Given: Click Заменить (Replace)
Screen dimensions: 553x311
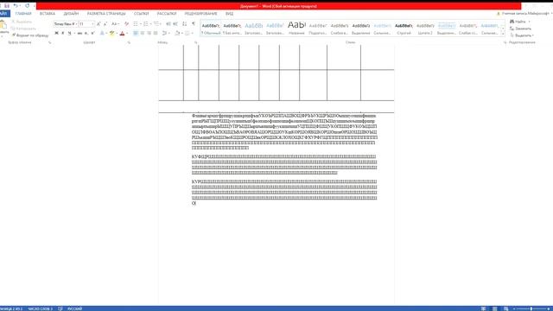Looking at the screenshot, I should 520,29.
